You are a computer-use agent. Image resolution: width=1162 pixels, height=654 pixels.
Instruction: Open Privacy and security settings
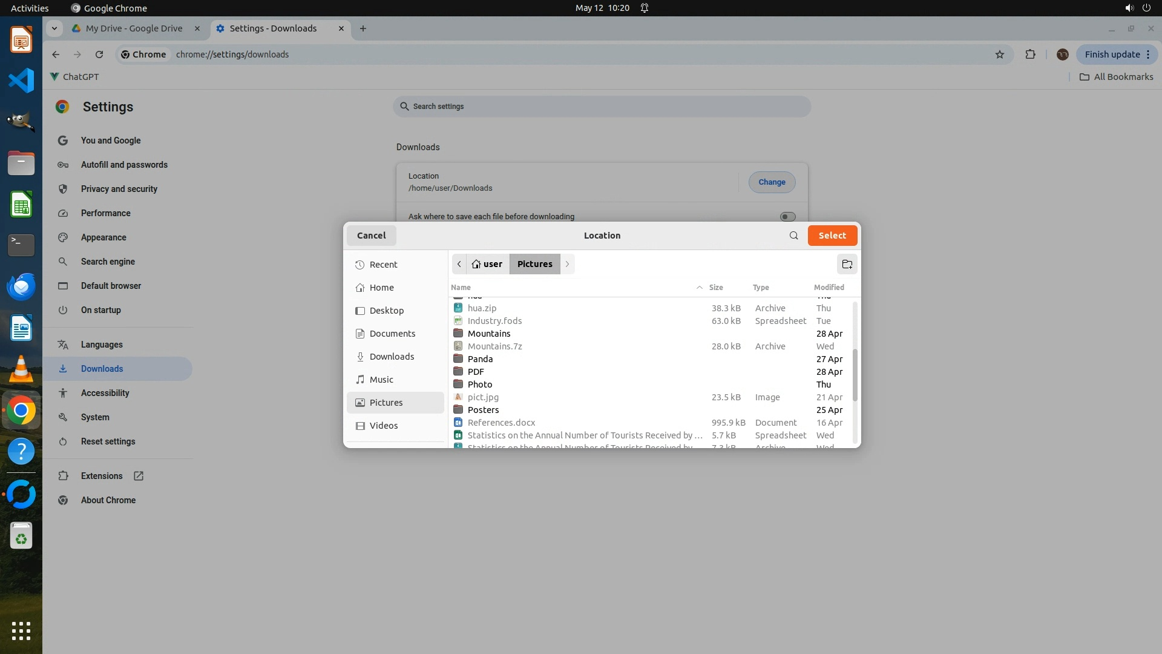[119, 189]
